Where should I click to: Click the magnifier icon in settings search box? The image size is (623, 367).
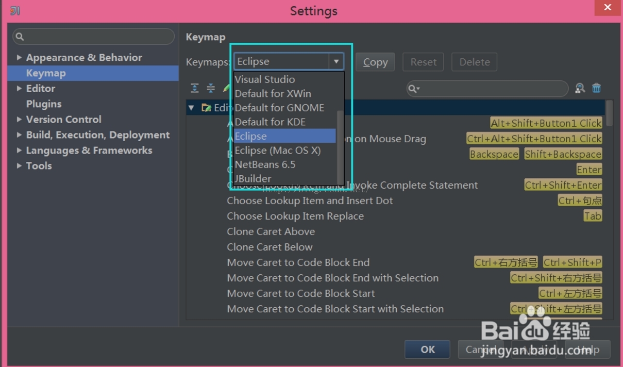click(20, 37)
